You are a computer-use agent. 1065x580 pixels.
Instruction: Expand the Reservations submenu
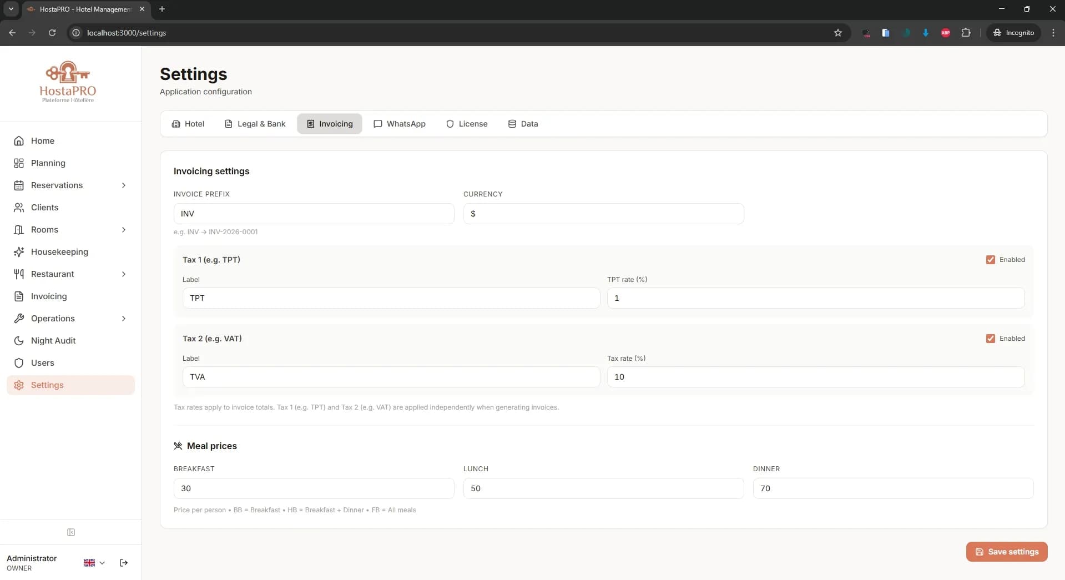124,185
